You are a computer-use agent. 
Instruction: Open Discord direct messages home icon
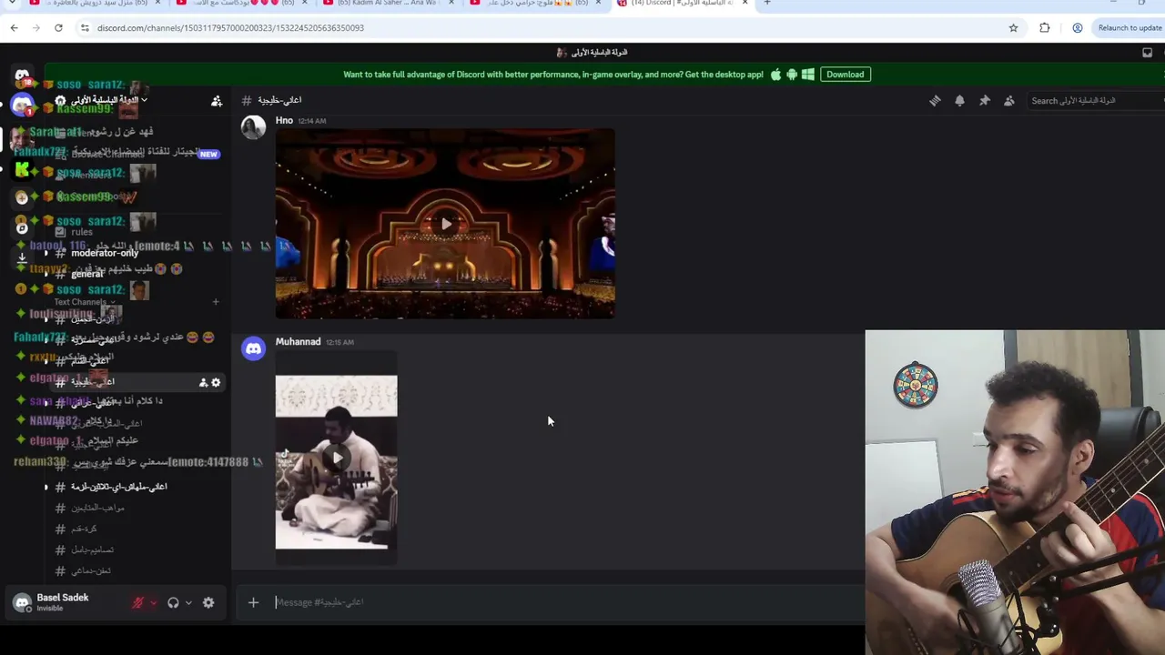[22, 76]
